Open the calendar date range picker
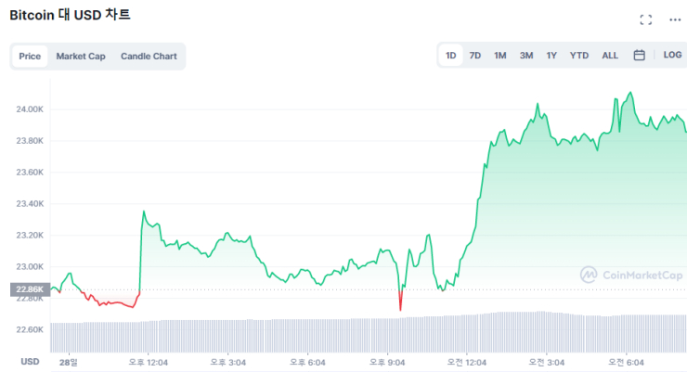687x372 pixels. coord(639,56)
